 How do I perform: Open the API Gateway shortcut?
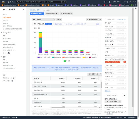tap(92, 5)
